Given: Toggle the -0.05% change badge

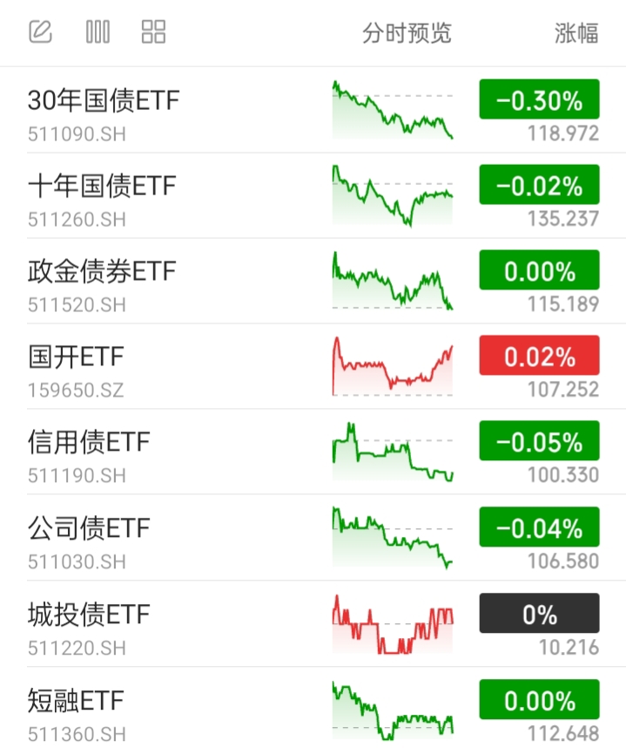Looking at the screenshot, I should (539, 441).
